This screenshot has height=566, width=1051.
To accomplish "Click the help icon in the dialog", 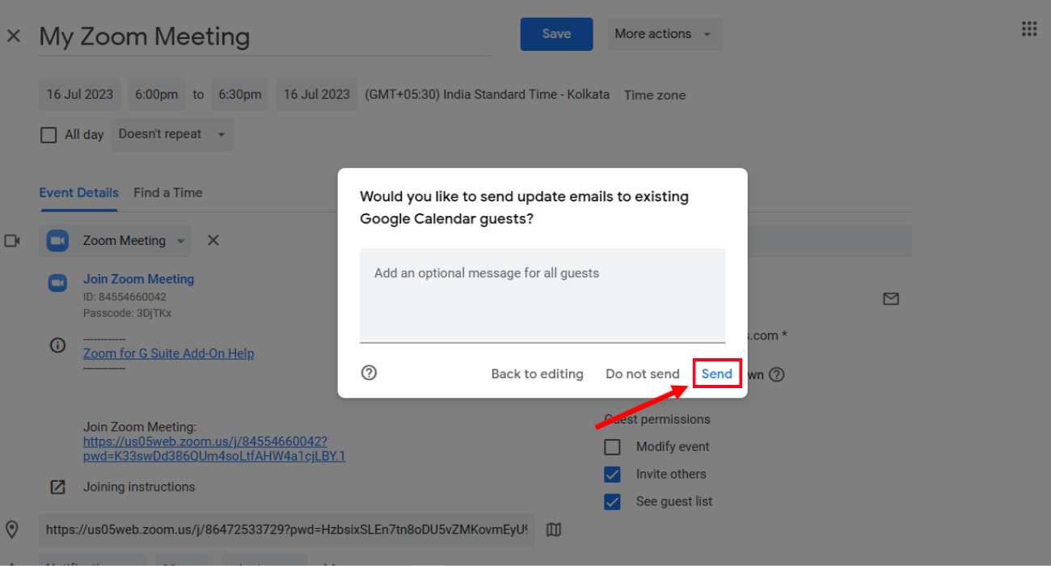I will pyautogui.click(x=369, y=373).
